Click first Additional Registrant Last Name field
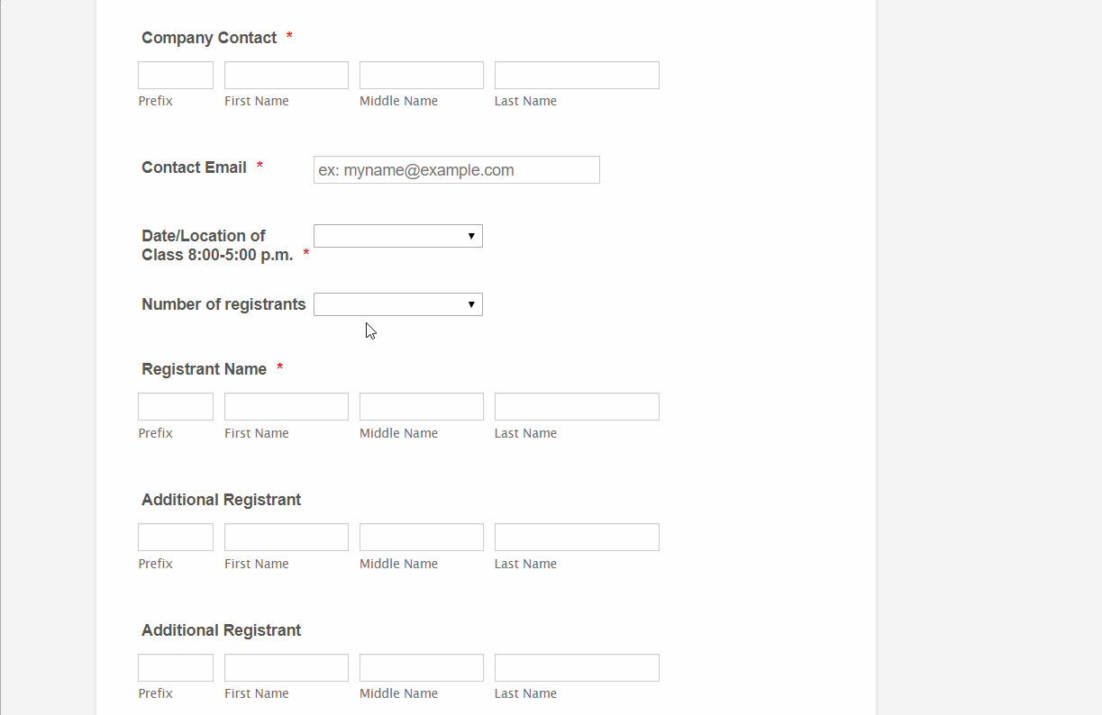 coord(577,538)
